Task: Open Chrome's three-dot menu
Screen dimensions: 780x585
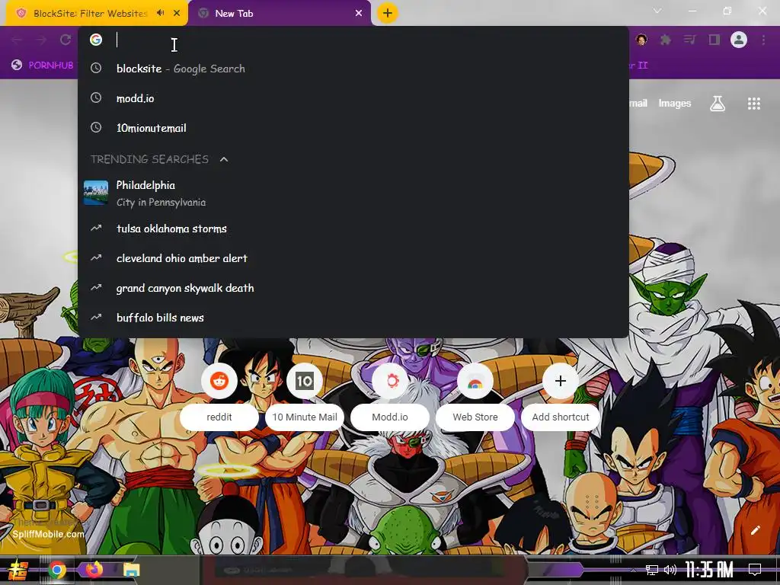Action: coord(763,40)
